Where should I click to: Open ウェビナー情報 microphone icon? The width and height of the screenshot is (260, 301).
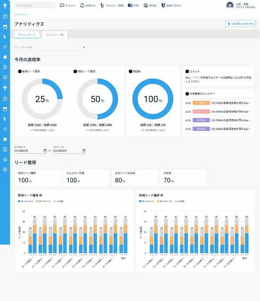tap(102, 5)
